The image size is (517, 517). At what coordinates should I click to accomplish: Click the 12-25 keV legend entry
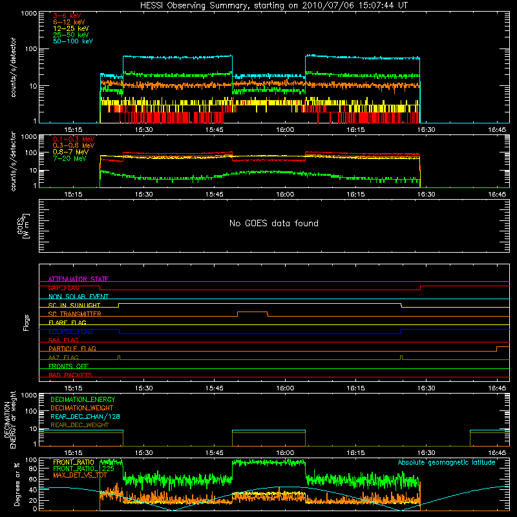71,28
